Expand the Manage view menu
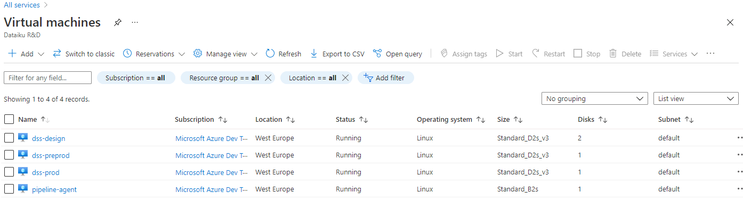The image size is (743, 217). click(x=225, y=54)
